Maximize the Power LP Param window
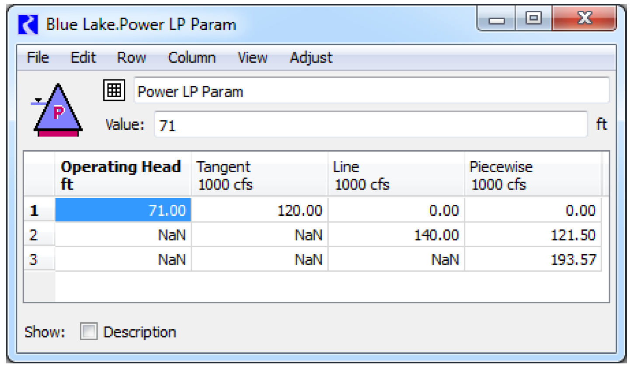This screenshot has height=366, width=634. pos(533,19)
